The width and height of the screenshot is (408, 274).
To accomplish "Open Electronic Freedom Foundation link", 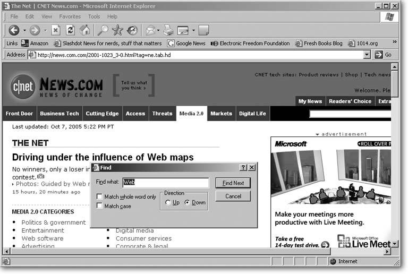I will [x=250, y=43].
